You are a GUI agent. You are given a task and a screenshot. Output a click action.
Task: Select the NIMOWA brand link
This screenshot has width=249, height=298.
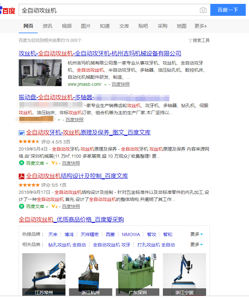(131, 234)
